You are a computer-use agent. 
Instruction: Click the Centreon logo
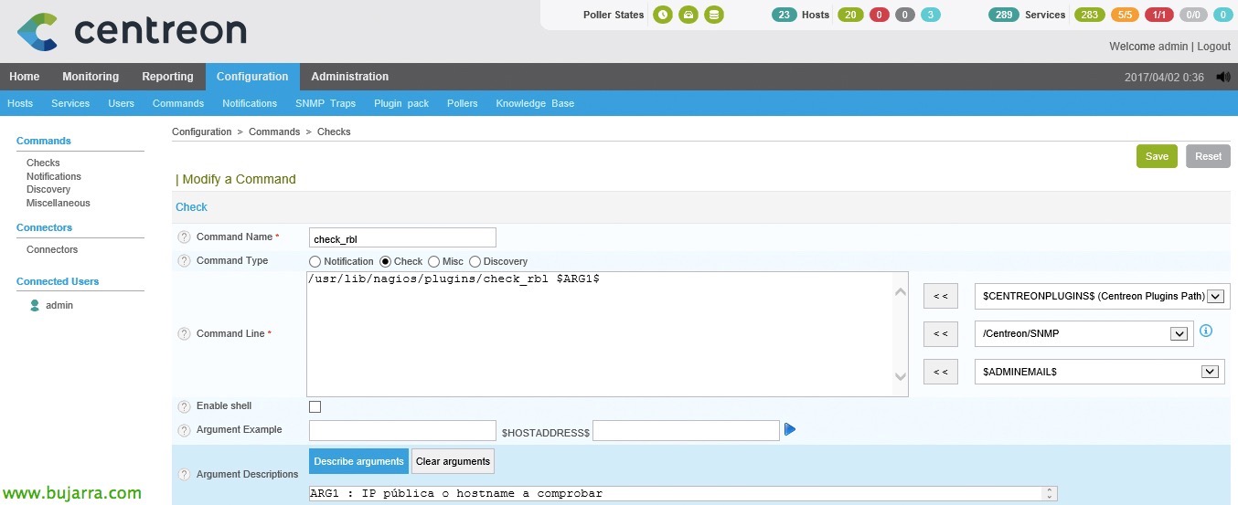coord(133,31)
